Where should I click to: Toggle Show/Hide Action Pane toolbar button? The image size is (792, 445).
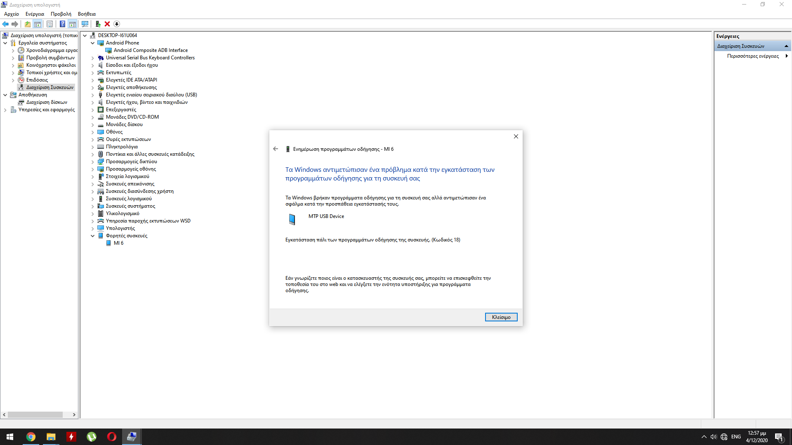coord(73,24)
